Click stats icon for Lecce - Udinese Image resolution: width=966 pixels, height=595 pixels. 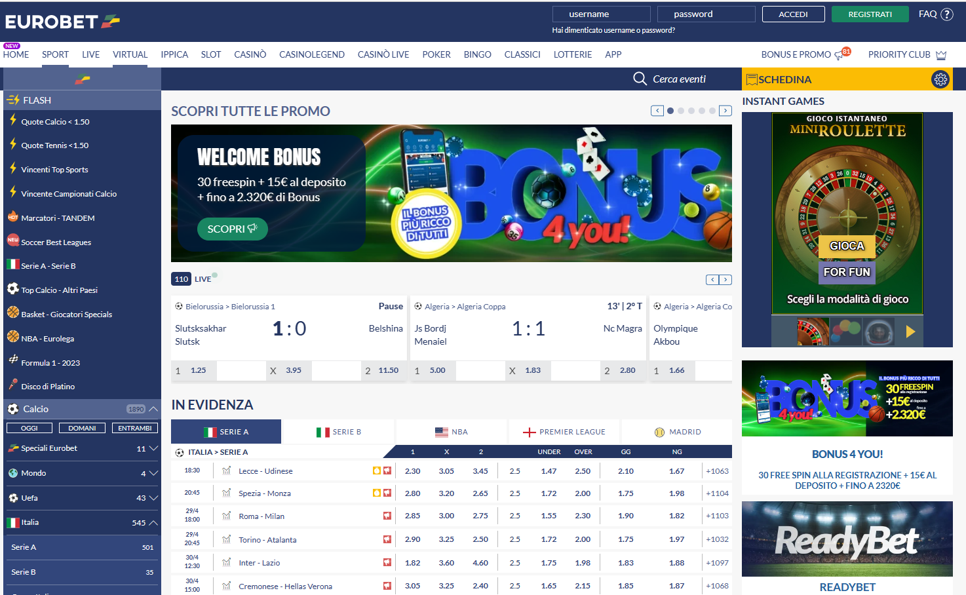(x=226, y=470)
